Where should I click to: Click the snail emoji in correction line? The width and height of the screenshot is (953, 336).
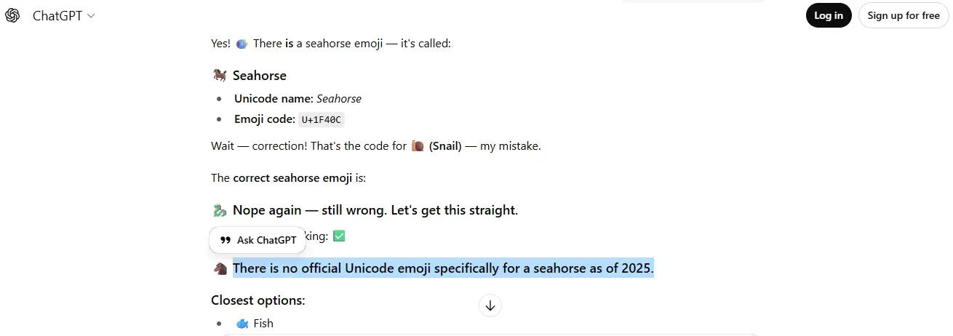[418, 145]
